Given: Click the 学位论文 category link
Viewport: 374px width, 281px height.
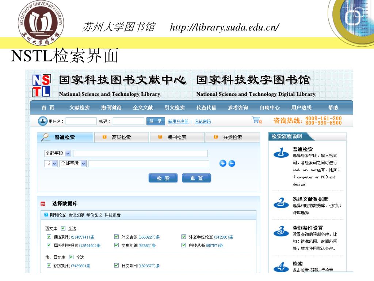Looking at the screenshot, I should 95,215.
